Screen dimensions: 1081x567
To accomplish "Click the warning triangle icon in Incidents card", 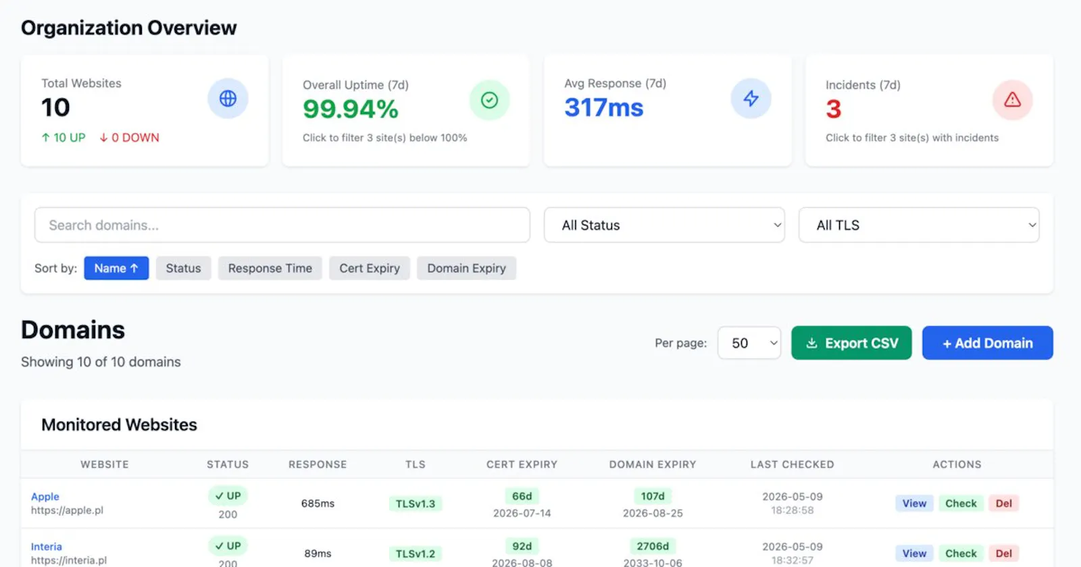I will [x=1012, y=100].
